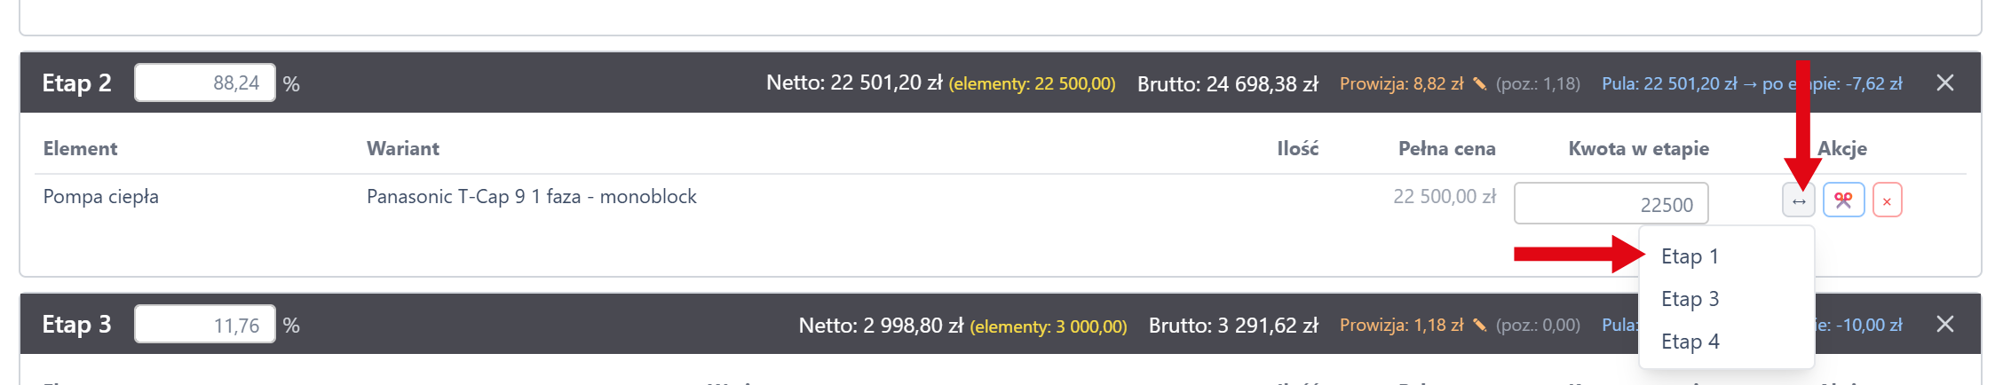Choose Etap 3 from the move menu
Screen dimensions: 2003x385
1690,299
